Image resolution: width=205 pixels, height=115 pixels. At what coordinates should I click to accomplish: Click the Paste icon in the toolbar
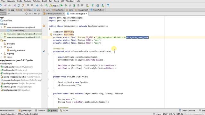pyautogui.click(x=23, y=5)
